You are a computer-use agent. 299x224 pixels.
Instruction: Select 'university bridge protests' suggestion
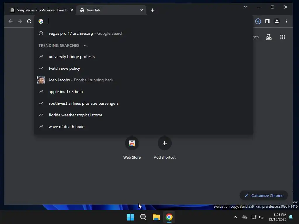pyautogui.click(x=144, y=57)
